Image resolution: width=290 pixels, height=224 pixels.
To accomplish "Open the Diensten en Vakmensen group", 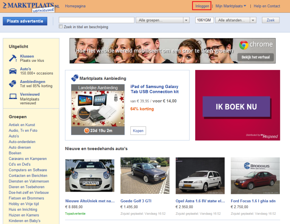I will (x=29, y=181).
